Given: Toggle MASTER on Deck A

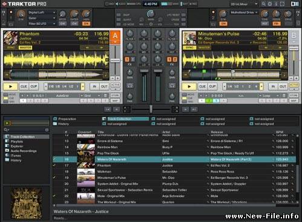Looking at the screenshot, I should click(25, 48).
